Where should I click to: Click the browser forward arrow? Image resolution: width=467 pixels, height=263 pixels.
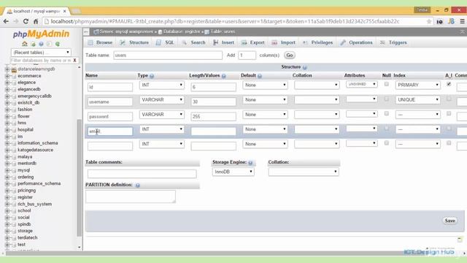point(16,21)
